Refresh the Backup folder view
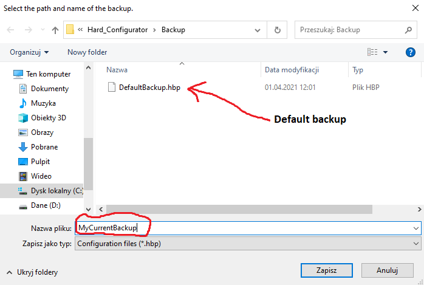The width and height of the screenshot is (424, 285). 278,30
